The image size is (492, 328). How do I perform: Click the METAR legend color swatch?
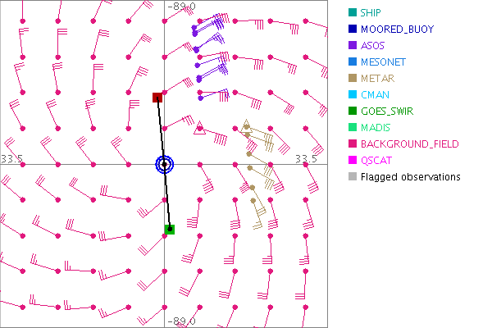click(352, 78)
